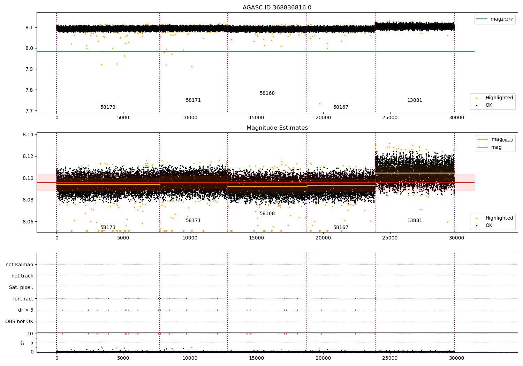Select obsid label 58167 in the top plot
The image size is (523, 366).
click(x=341, y=107)
